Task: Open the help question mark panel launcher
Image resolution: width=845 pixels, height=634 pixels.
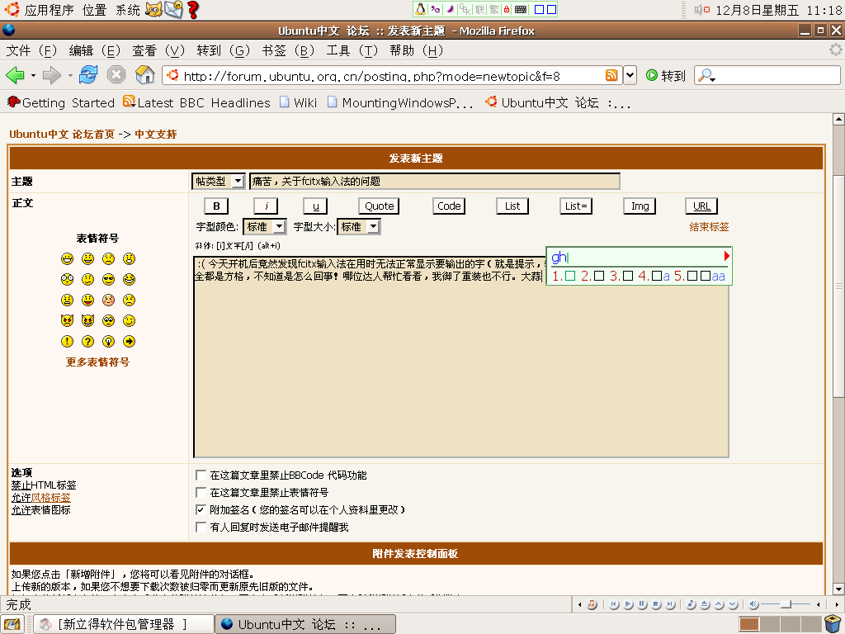Action: tap(192, 10)
